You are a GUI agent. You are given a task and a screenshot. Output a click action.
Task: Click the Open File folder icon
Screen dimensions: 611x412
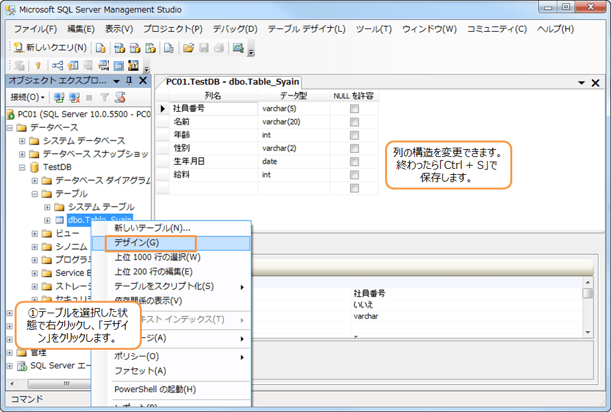pyautogui.click(x=189, y=48)
